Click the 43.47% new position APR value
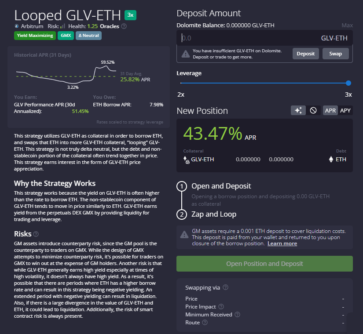The height and width of the screenshot is (334, 363). (213, 134)
